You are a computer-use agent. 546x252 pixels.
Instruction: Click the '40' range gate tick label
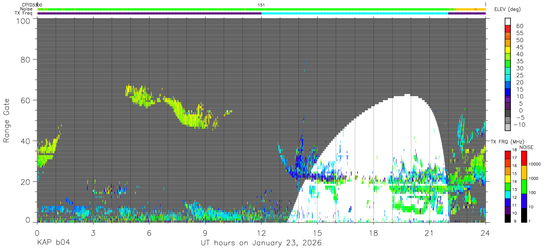25,141
